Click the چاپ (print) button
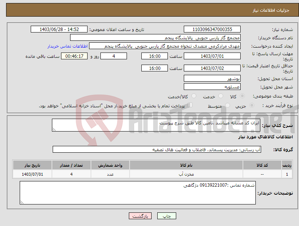Image resolution: width=299 pixels, height=226 pixels. click(x=166, y=216)
